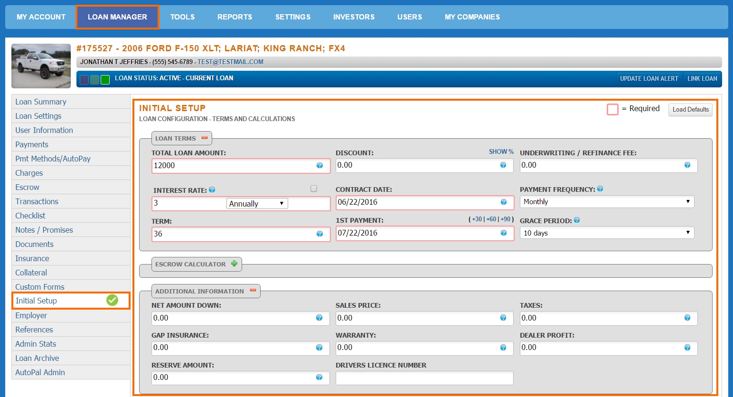Open Pmt Methods/AutoPay in the sidebar

click(71, 159)
